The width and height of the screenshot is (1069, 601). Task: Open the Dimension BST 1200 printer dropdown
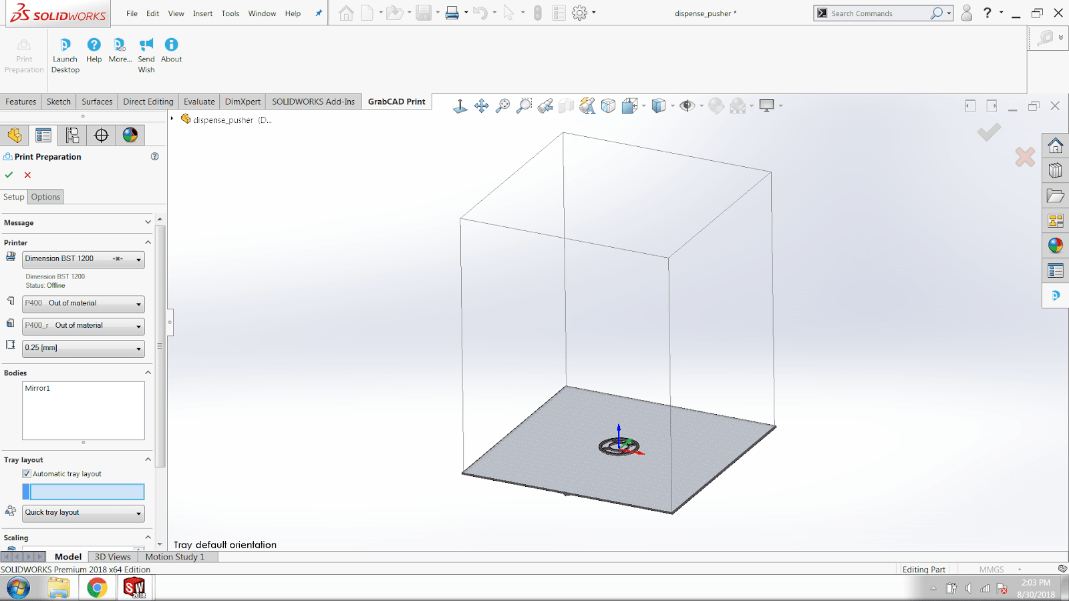tap(138, 260)
